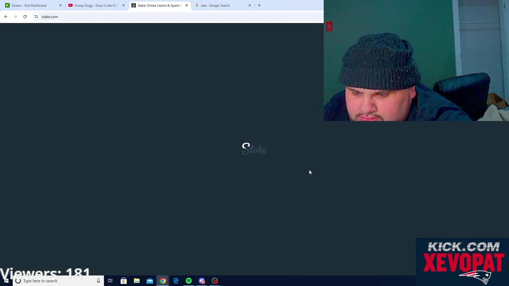
Task: Activate the taskbar voice search microphone
Action: click(x=98, y=281)
